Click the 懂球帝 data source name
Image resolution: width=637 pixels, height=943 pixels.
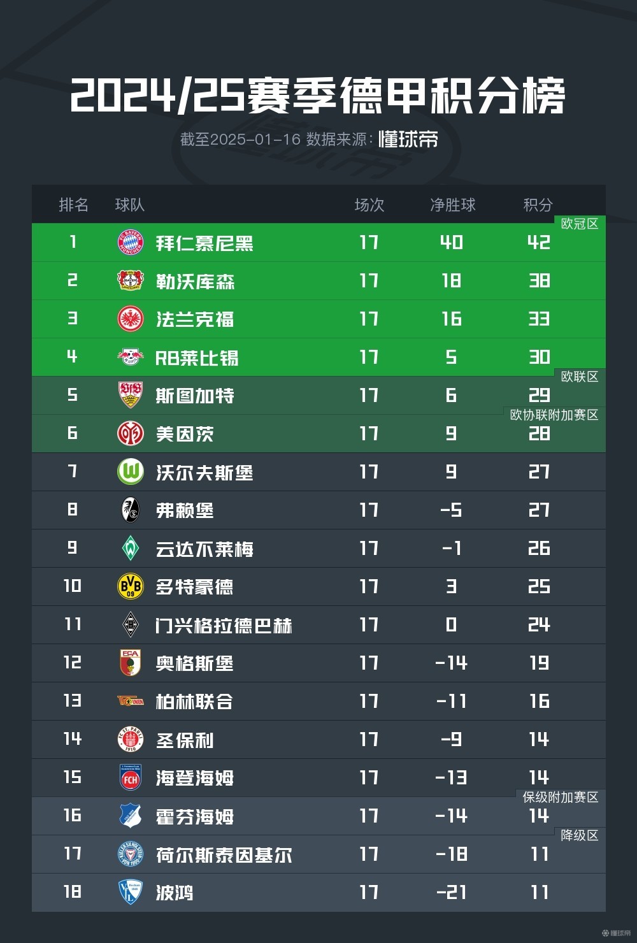point(408,139)
